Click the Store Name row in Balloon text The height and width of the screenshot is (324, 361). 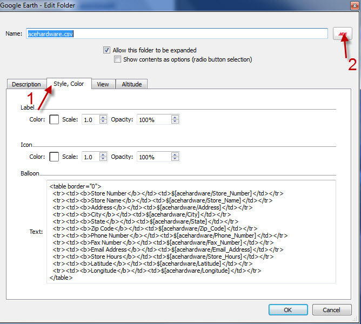point(163,200)
